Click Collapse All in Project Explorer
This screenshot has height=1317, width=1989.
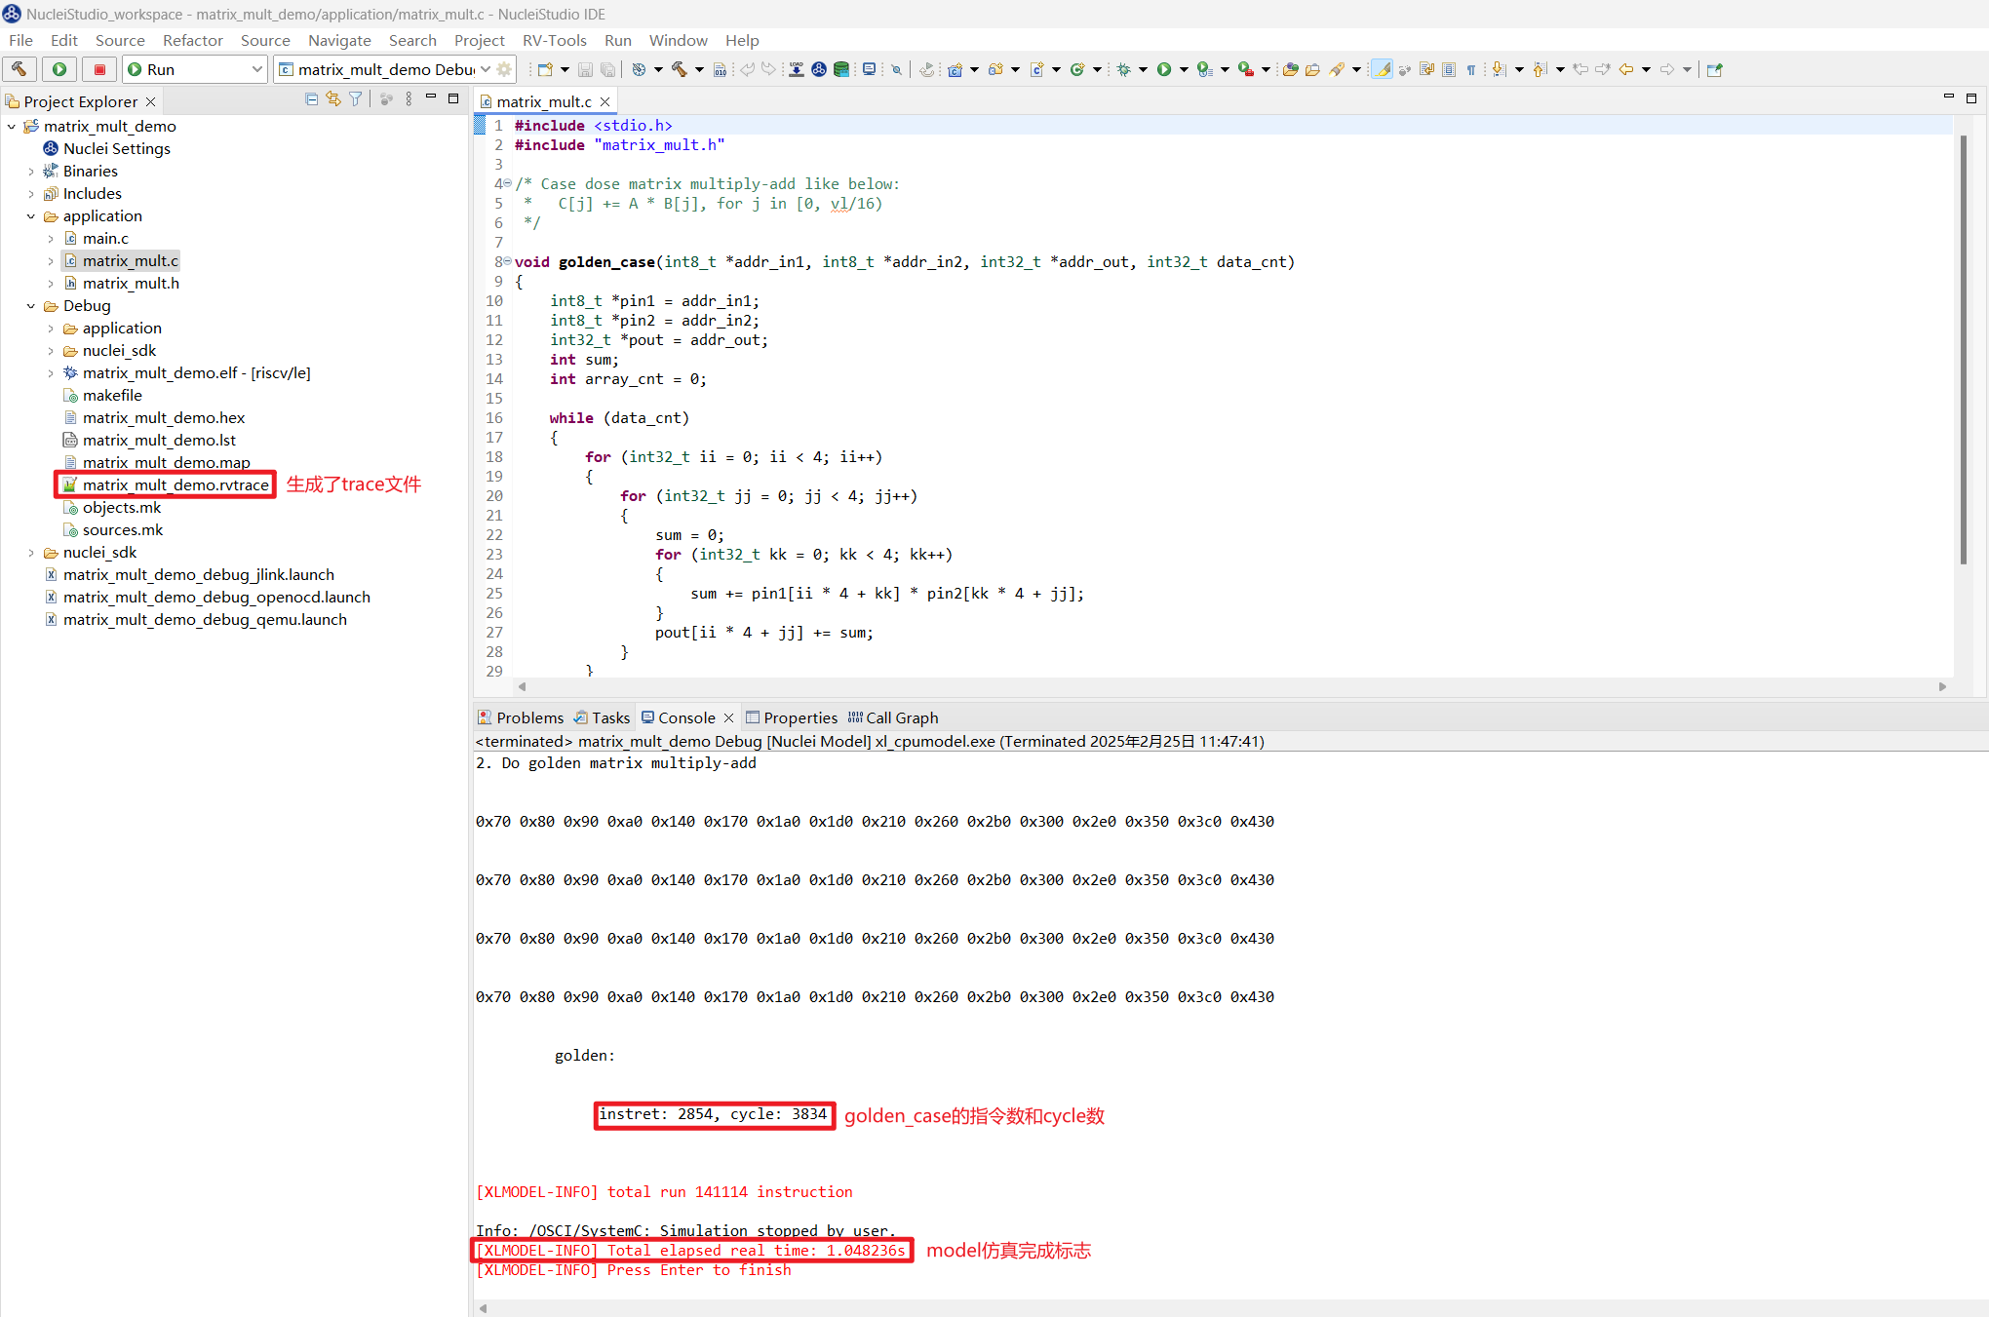pyautogui.click(x=311, y=99)
